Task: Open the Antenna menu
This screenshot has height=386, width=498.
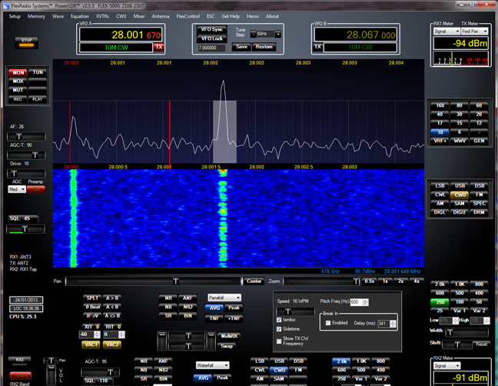Action: (x=161, y=16)
